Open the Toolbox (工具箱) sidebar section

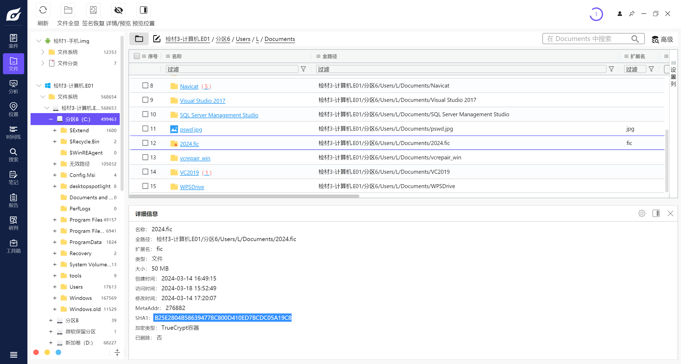(13, 246)
